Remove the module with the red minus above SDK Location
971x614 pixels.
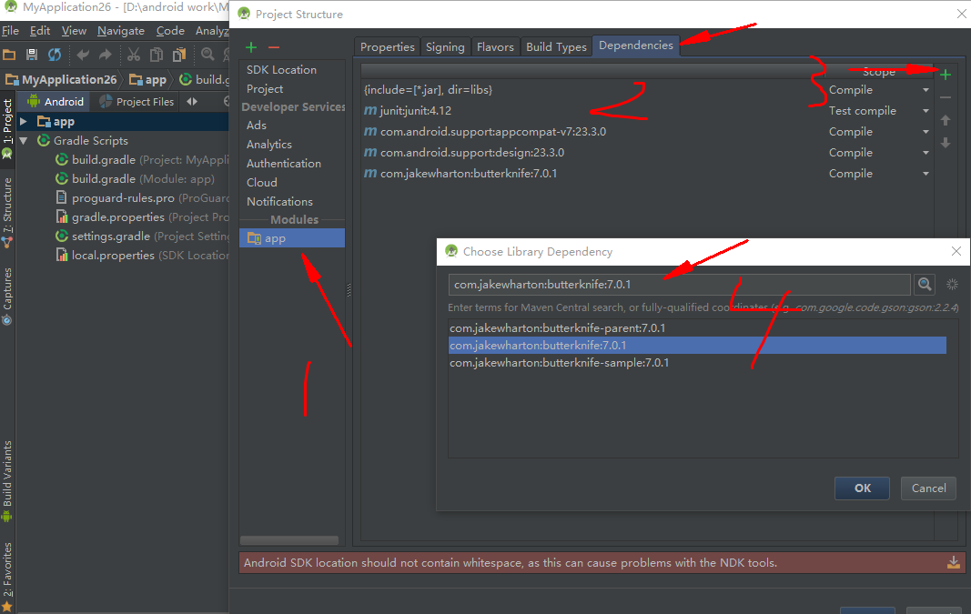[x=274, y=47]
